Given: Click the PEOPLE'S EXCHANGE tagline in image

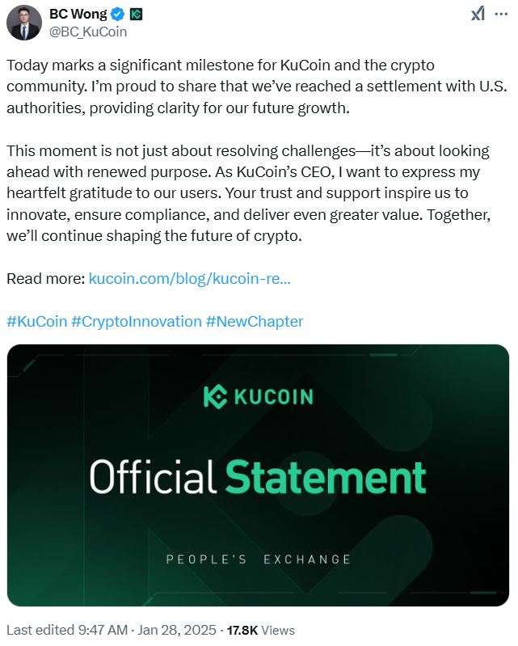Looking at the screenshot, I should pos(258,559).
